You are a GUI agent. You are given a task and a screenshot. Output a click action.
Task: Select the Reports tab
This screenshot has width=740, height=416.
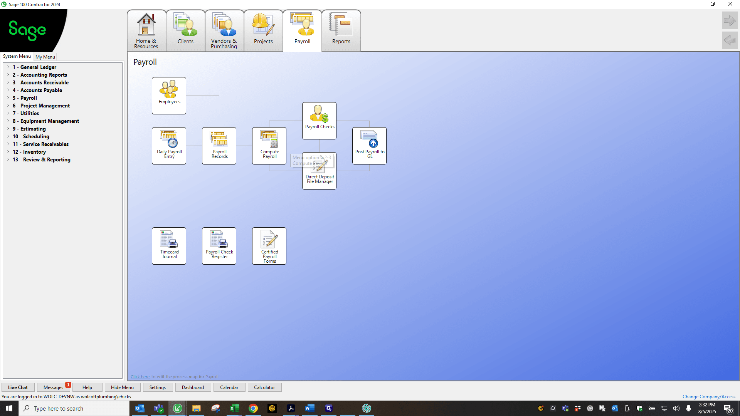pos(341,31)
